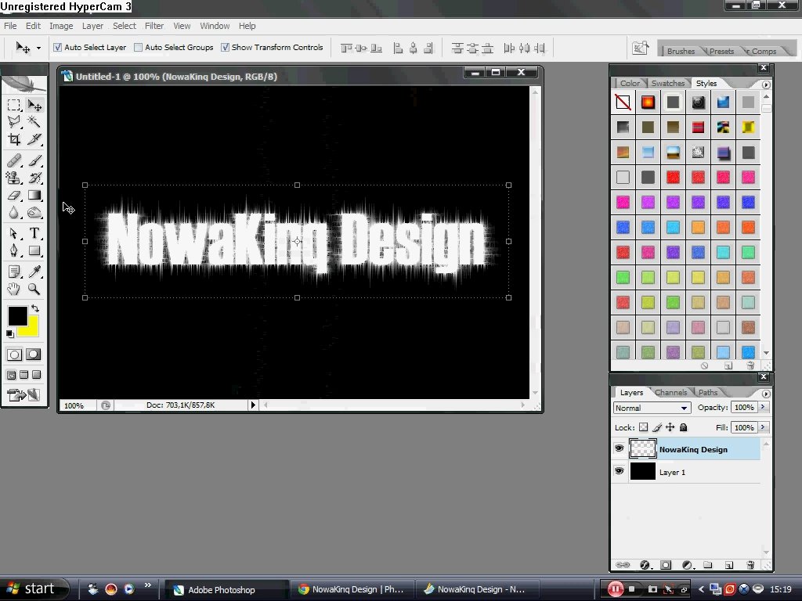Switch to the Channels tab
802x601 pixels.
click(670, 393)
